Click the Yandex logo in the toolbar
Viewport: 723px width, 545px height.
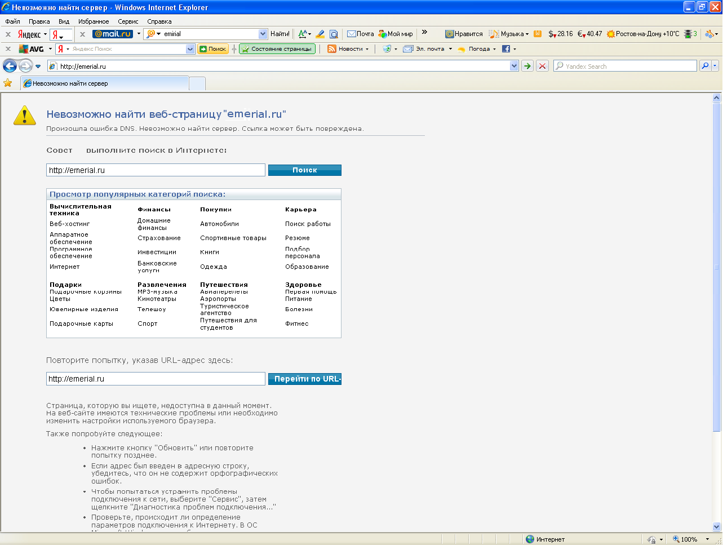[29, 34]
